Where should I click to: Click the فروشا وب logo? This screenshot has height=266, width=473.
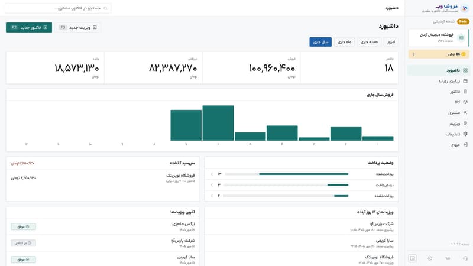pyautogui.click(x=465, y=8)
